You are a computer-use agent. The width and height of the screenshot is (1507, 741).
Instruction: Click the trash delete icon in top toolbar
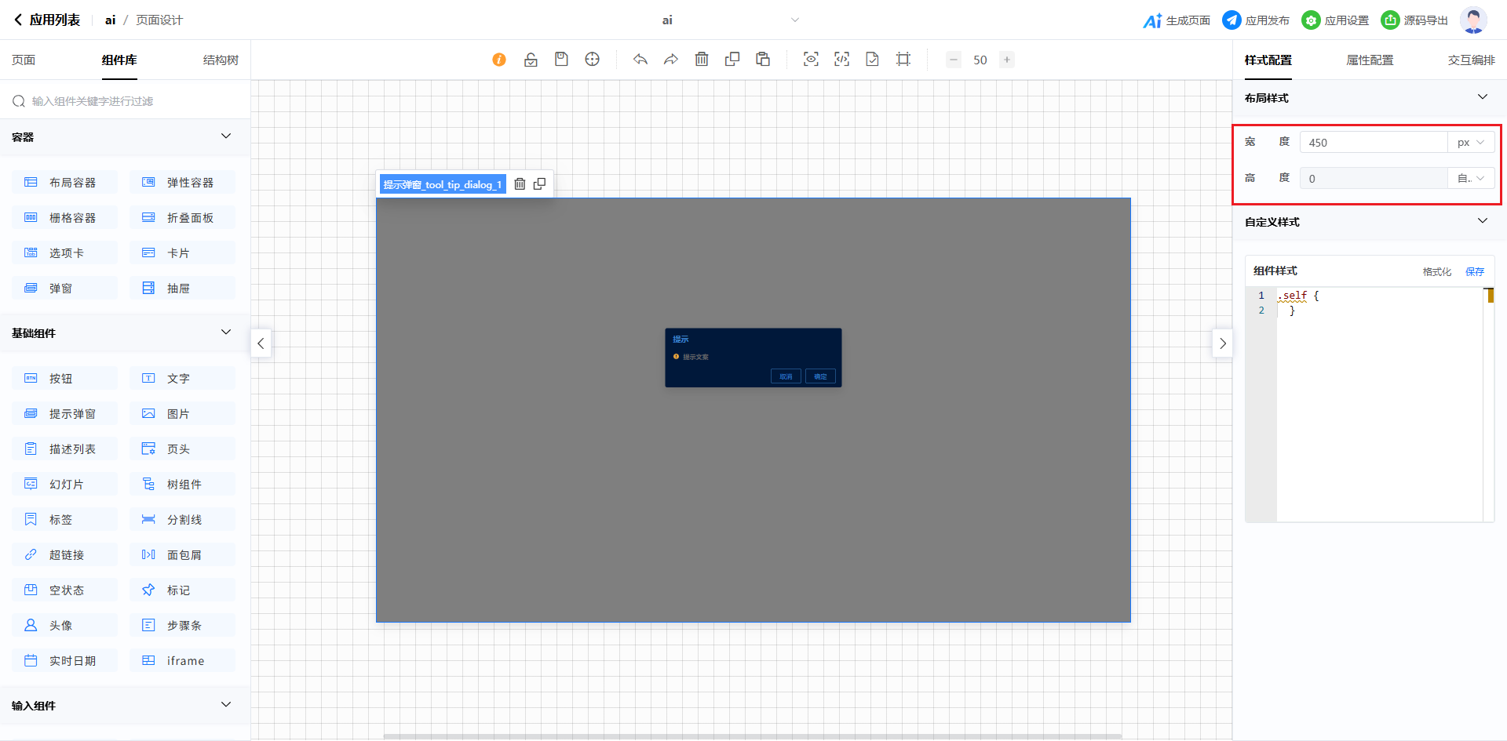(702, 60)
